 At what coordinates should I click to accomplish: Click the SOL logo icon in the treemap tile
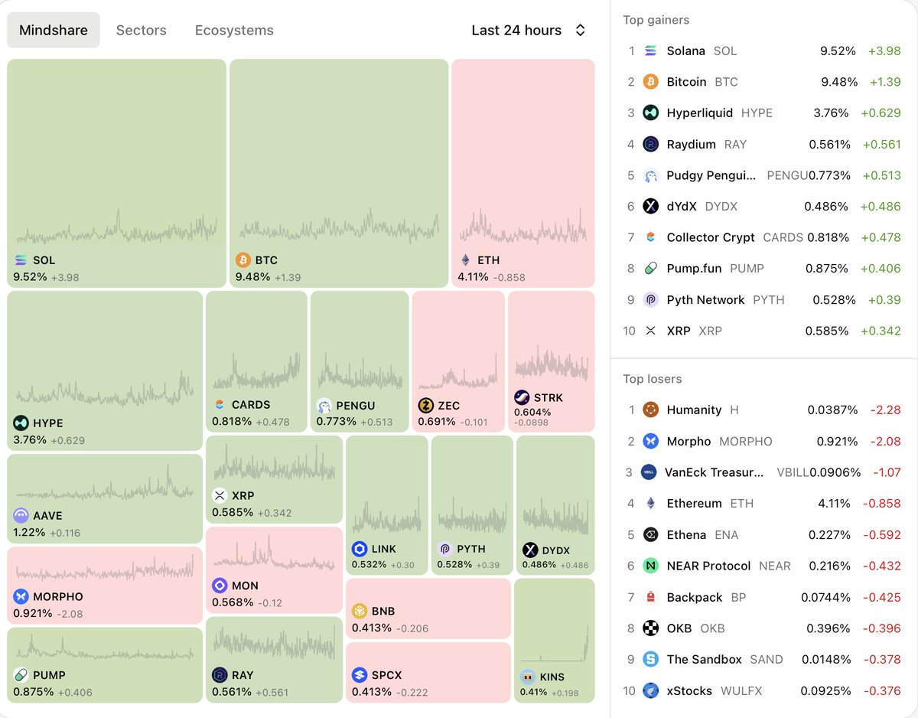click(x=21, y=260)
